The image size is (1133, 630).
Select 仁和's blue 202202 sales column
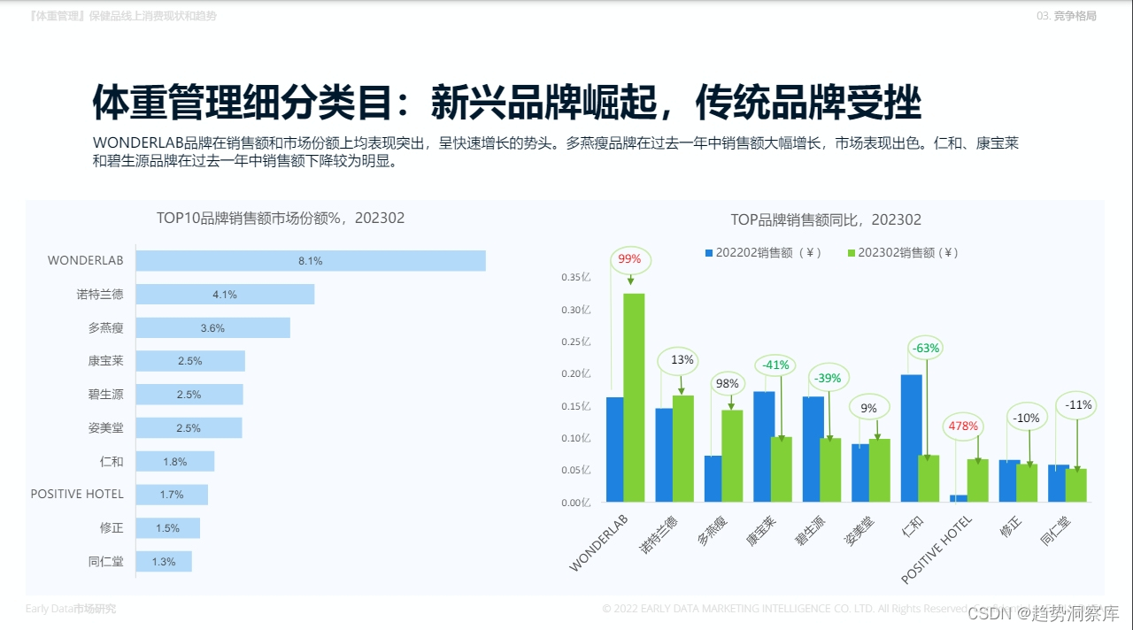(x=911, y=438)
